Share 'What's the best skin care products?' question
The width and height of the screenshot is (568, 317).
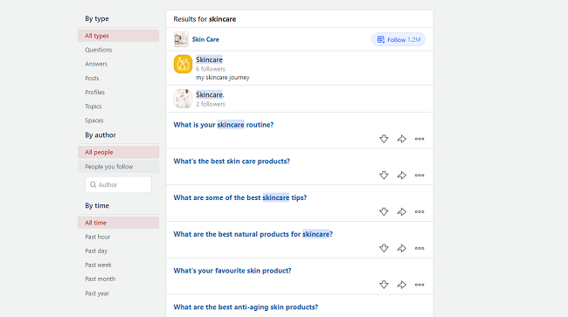click(x=401, y=176)
